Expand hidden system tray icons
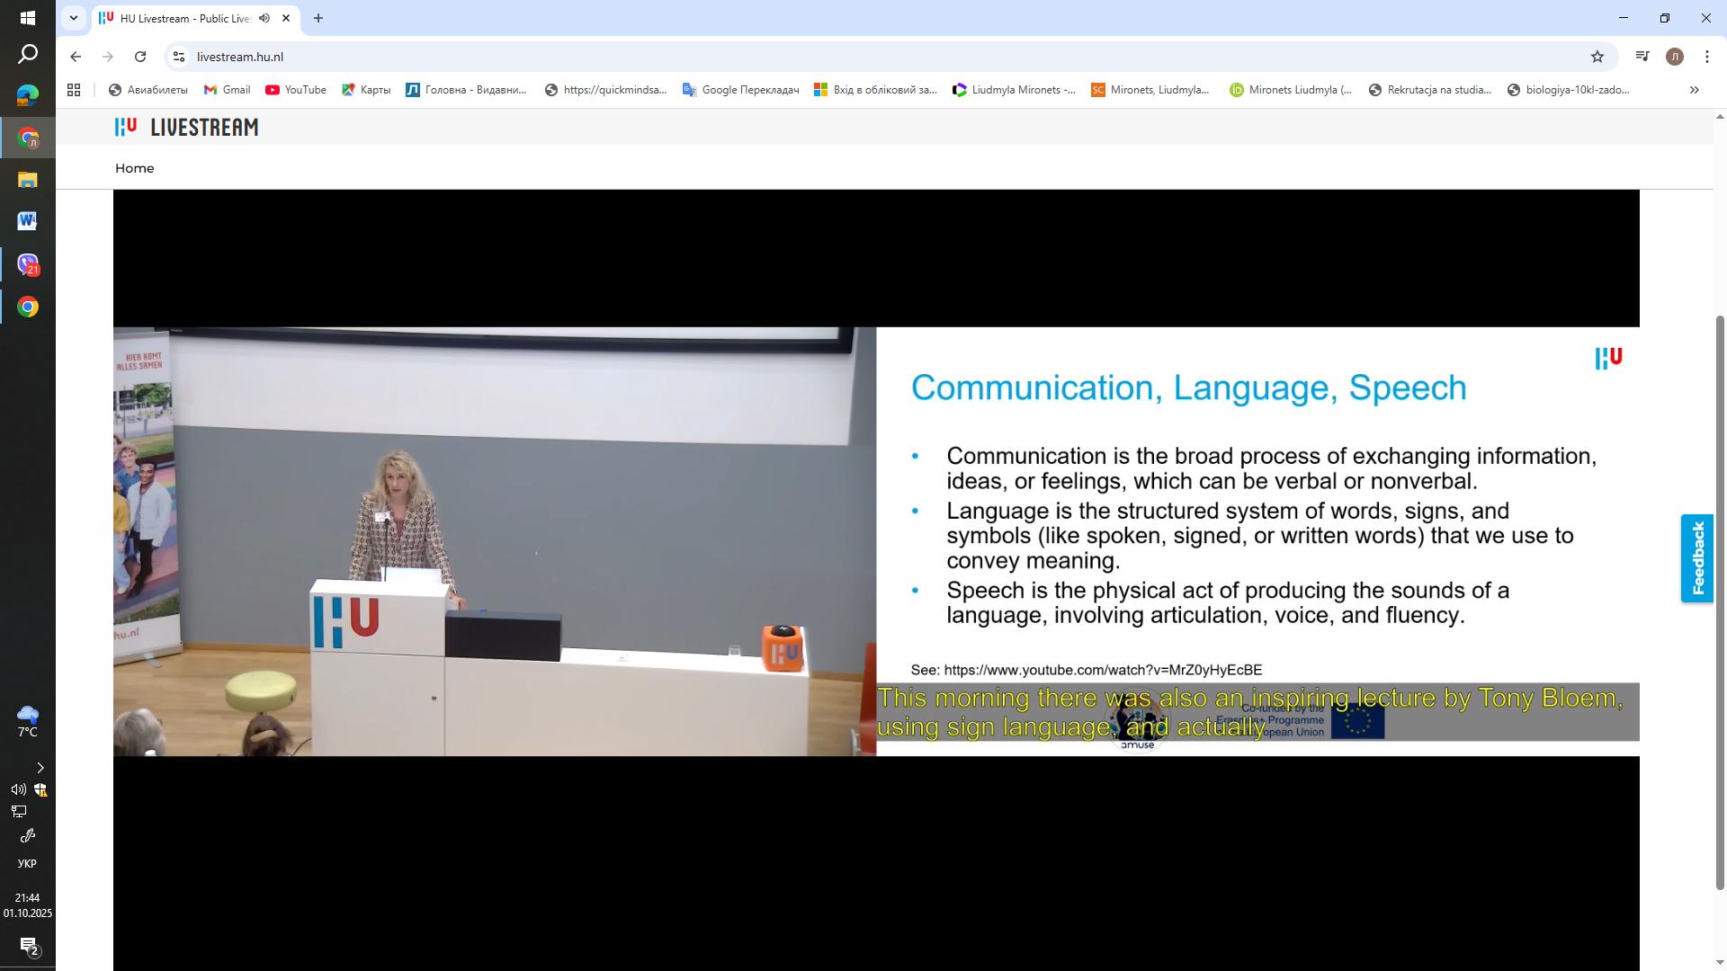The width and height of the screenshot is (1727, 971). (x=40, y=768)
